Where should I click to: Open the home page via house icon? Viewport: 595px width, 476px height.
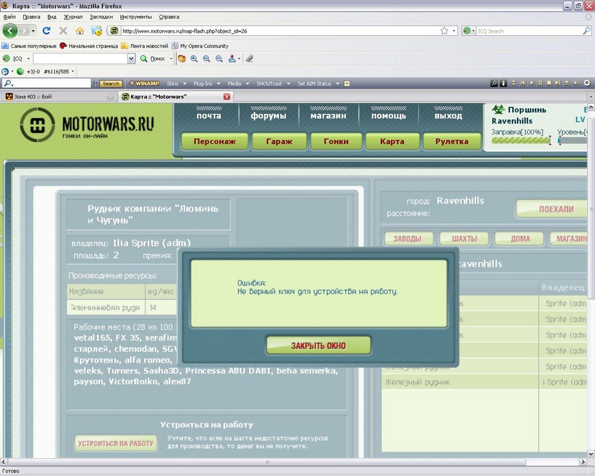80,31
